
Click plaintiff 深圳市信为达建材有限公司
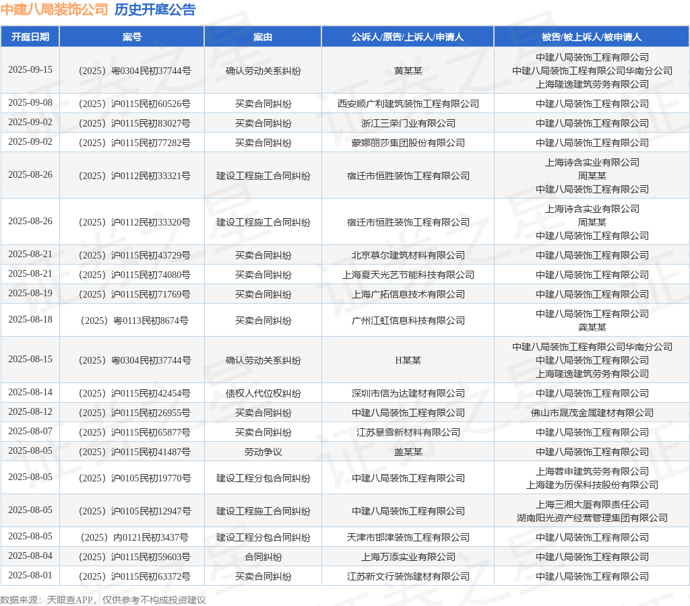[408, 393]
